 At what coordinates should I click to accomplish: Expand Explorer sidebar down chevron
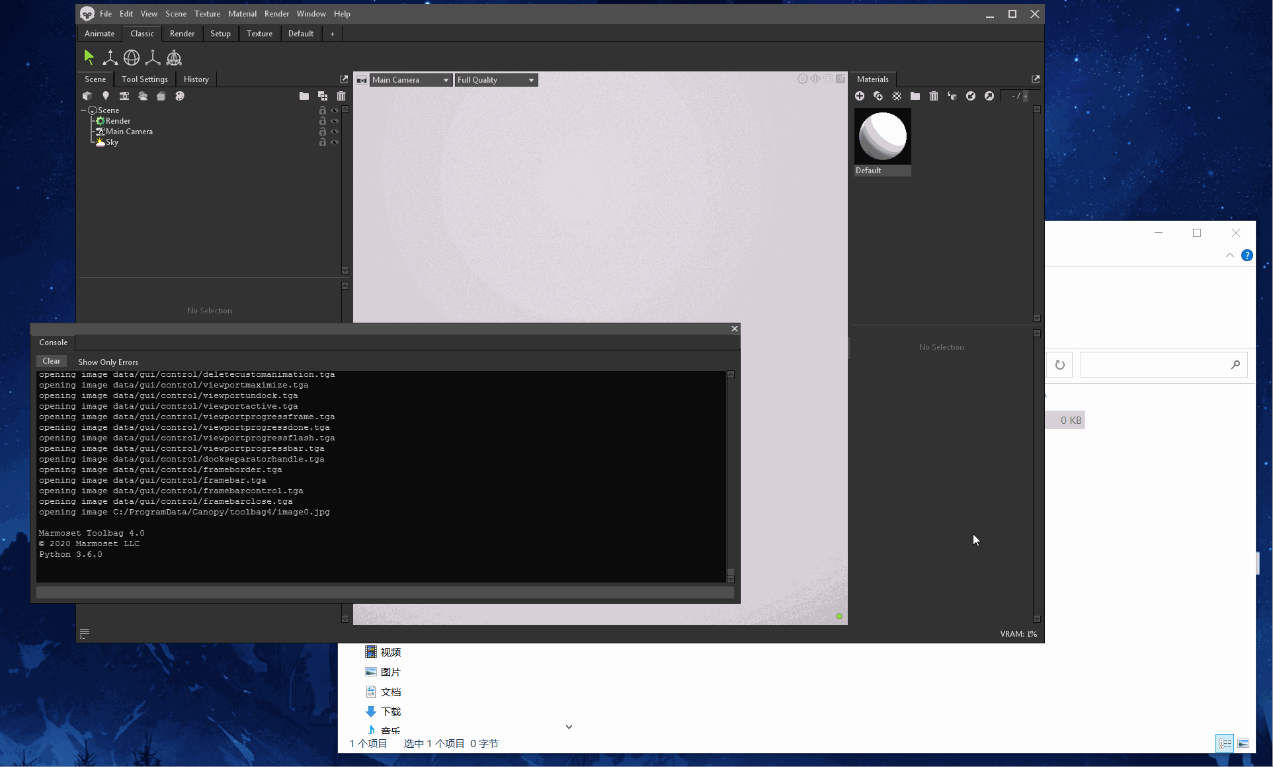click(569, 727)
